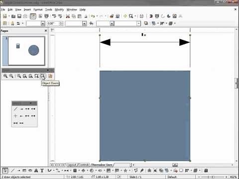The image size is (239, 179).
Task: Toggle the Edit File mode button
Action: coord(33,16)
